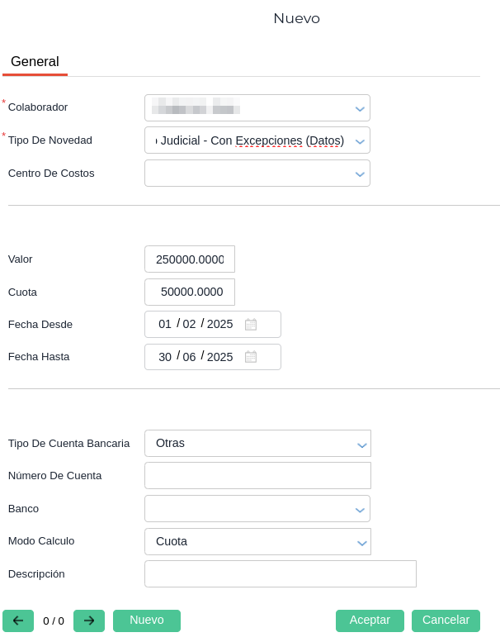Open the Fecha Desde calendar picker

pos(251,325)
